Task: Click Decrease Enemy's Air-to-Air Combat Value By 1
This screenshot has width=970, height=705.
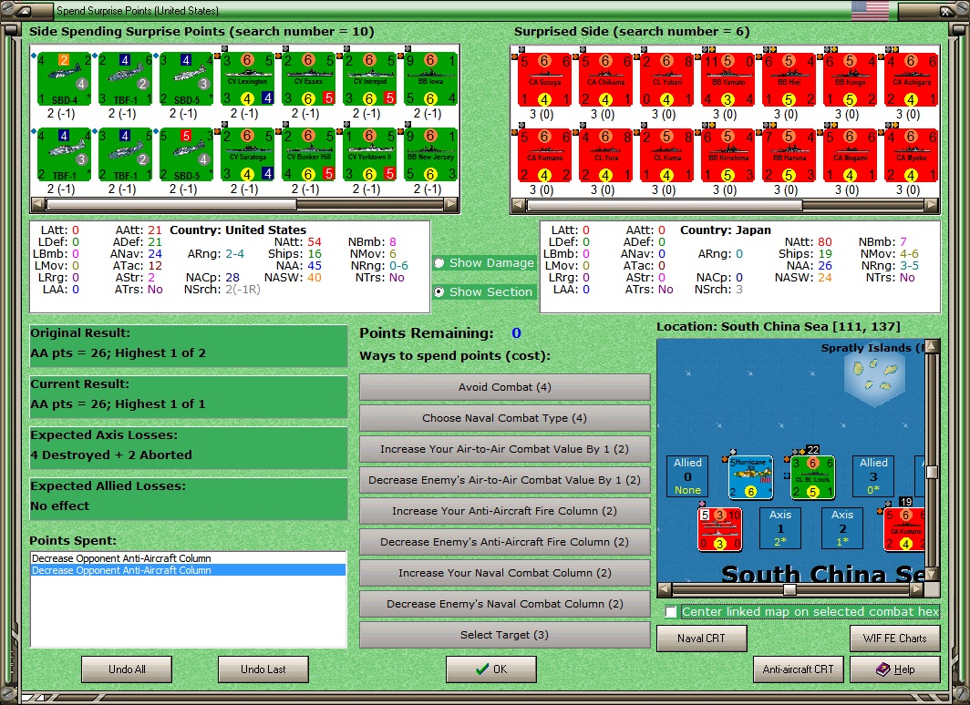Action: [x=505, y=480]
